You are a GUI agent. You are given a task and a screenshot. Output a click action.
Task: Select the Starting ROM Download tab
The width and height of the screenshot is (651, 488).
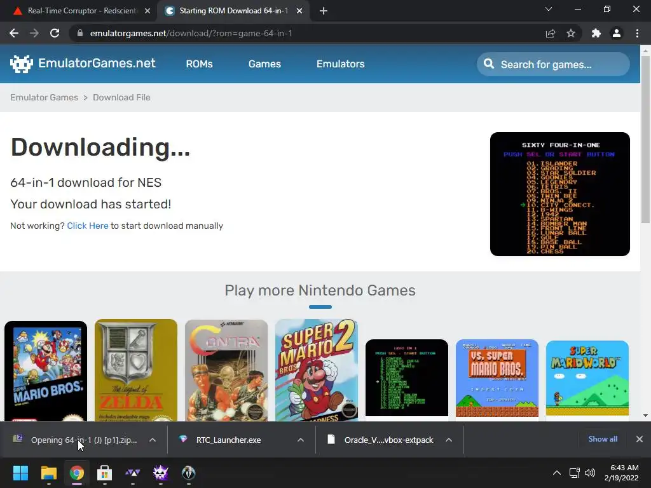click(x=233, y=11)
